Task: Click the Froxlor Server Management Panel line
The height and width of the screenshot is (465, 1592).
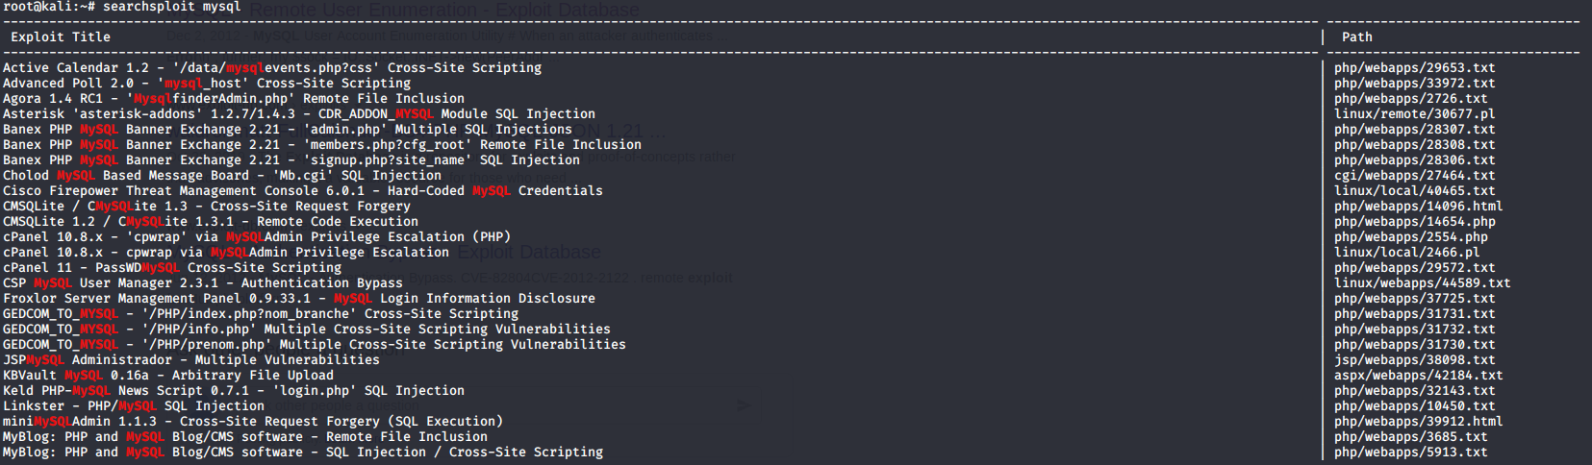Action: 299,299
